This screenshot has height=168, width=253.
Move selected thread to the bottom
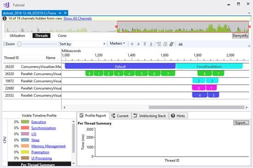tap(151, 44)
